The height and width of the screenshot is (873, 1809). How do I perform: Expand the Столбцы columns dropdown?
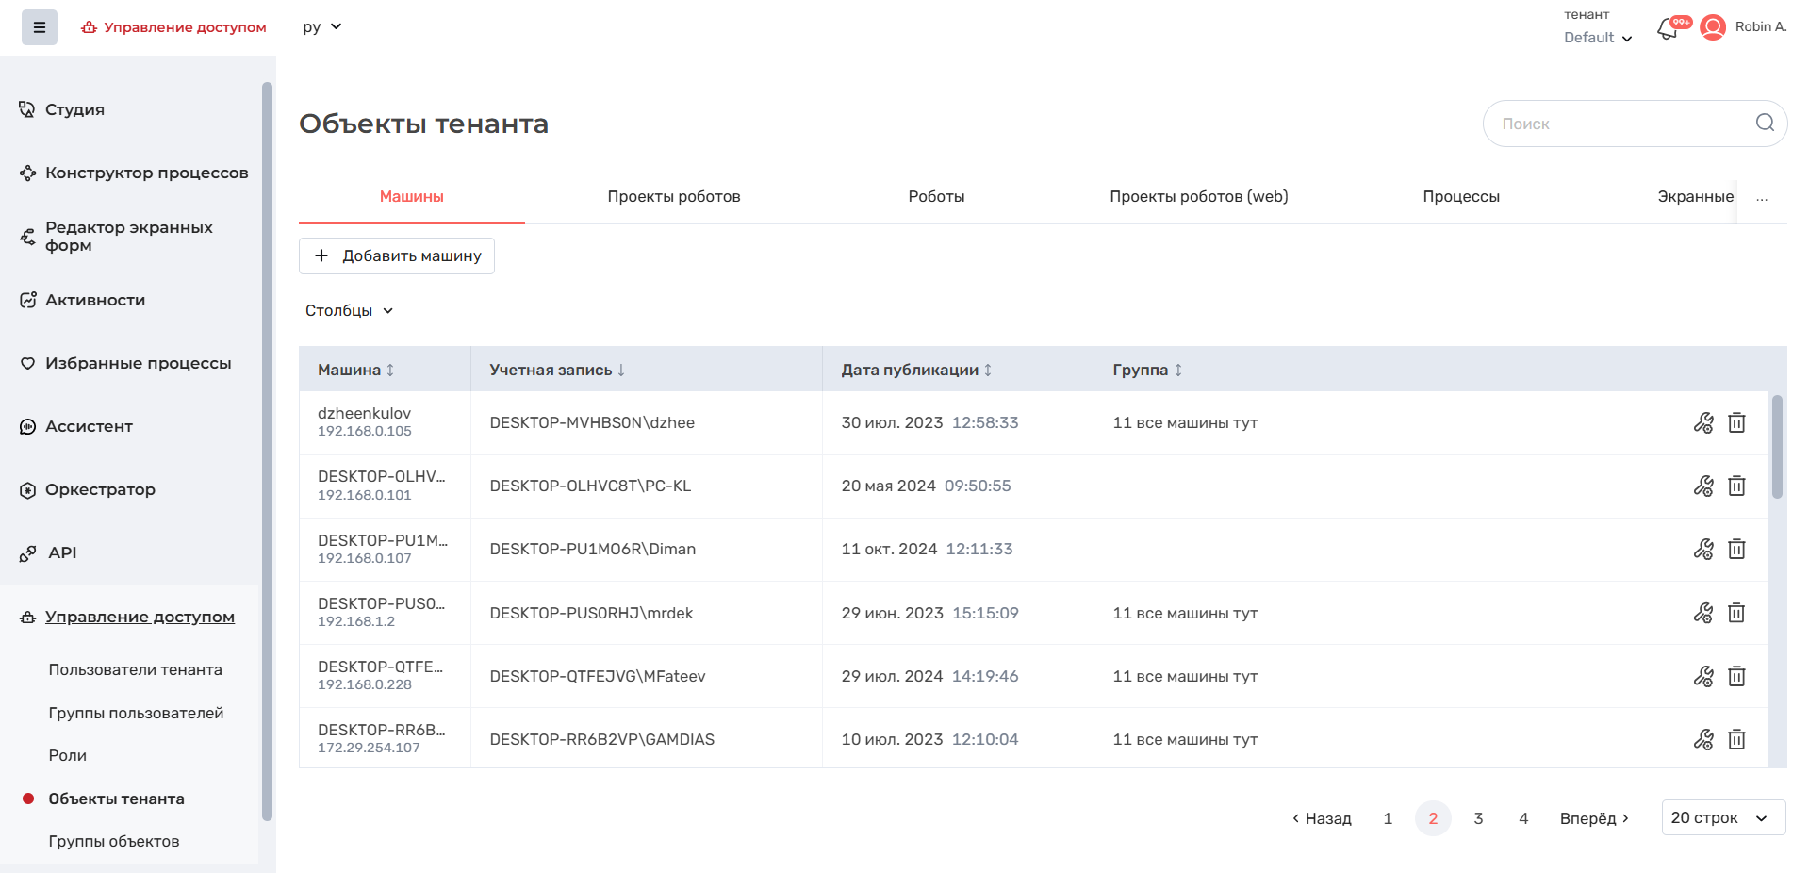point(349,310)
